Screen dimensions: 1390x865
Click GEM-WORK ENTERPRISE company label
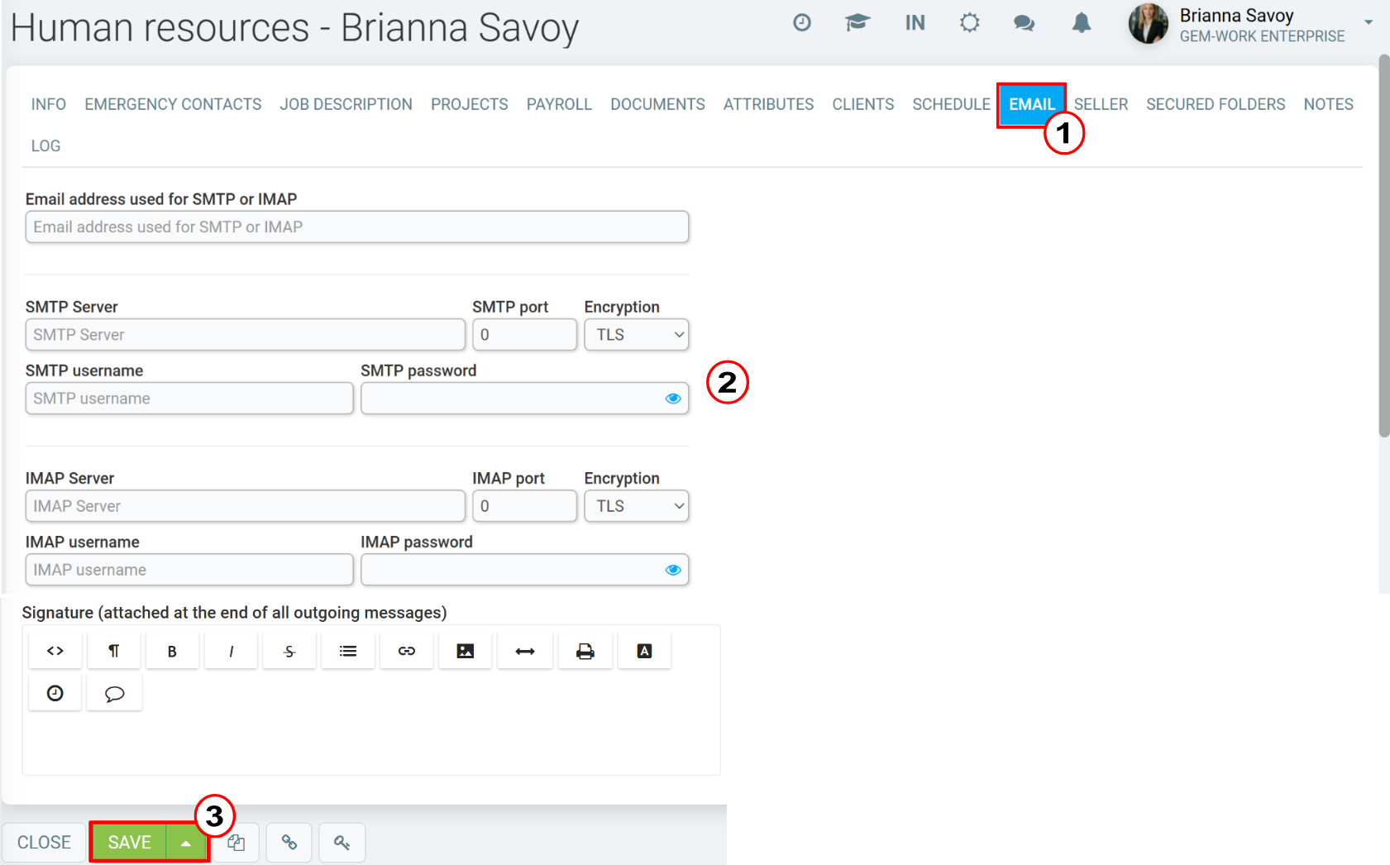(1262, 36)
